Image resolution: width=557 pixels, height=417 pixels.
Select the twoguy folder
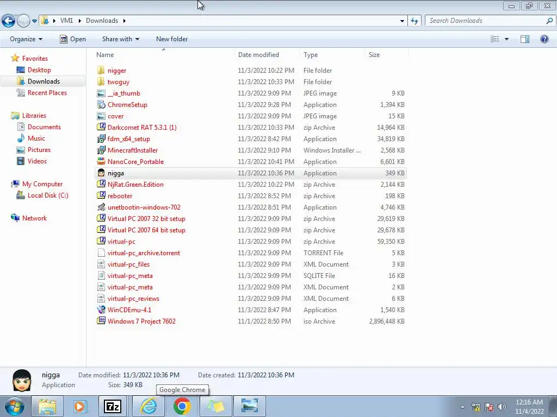coord(118,82)
